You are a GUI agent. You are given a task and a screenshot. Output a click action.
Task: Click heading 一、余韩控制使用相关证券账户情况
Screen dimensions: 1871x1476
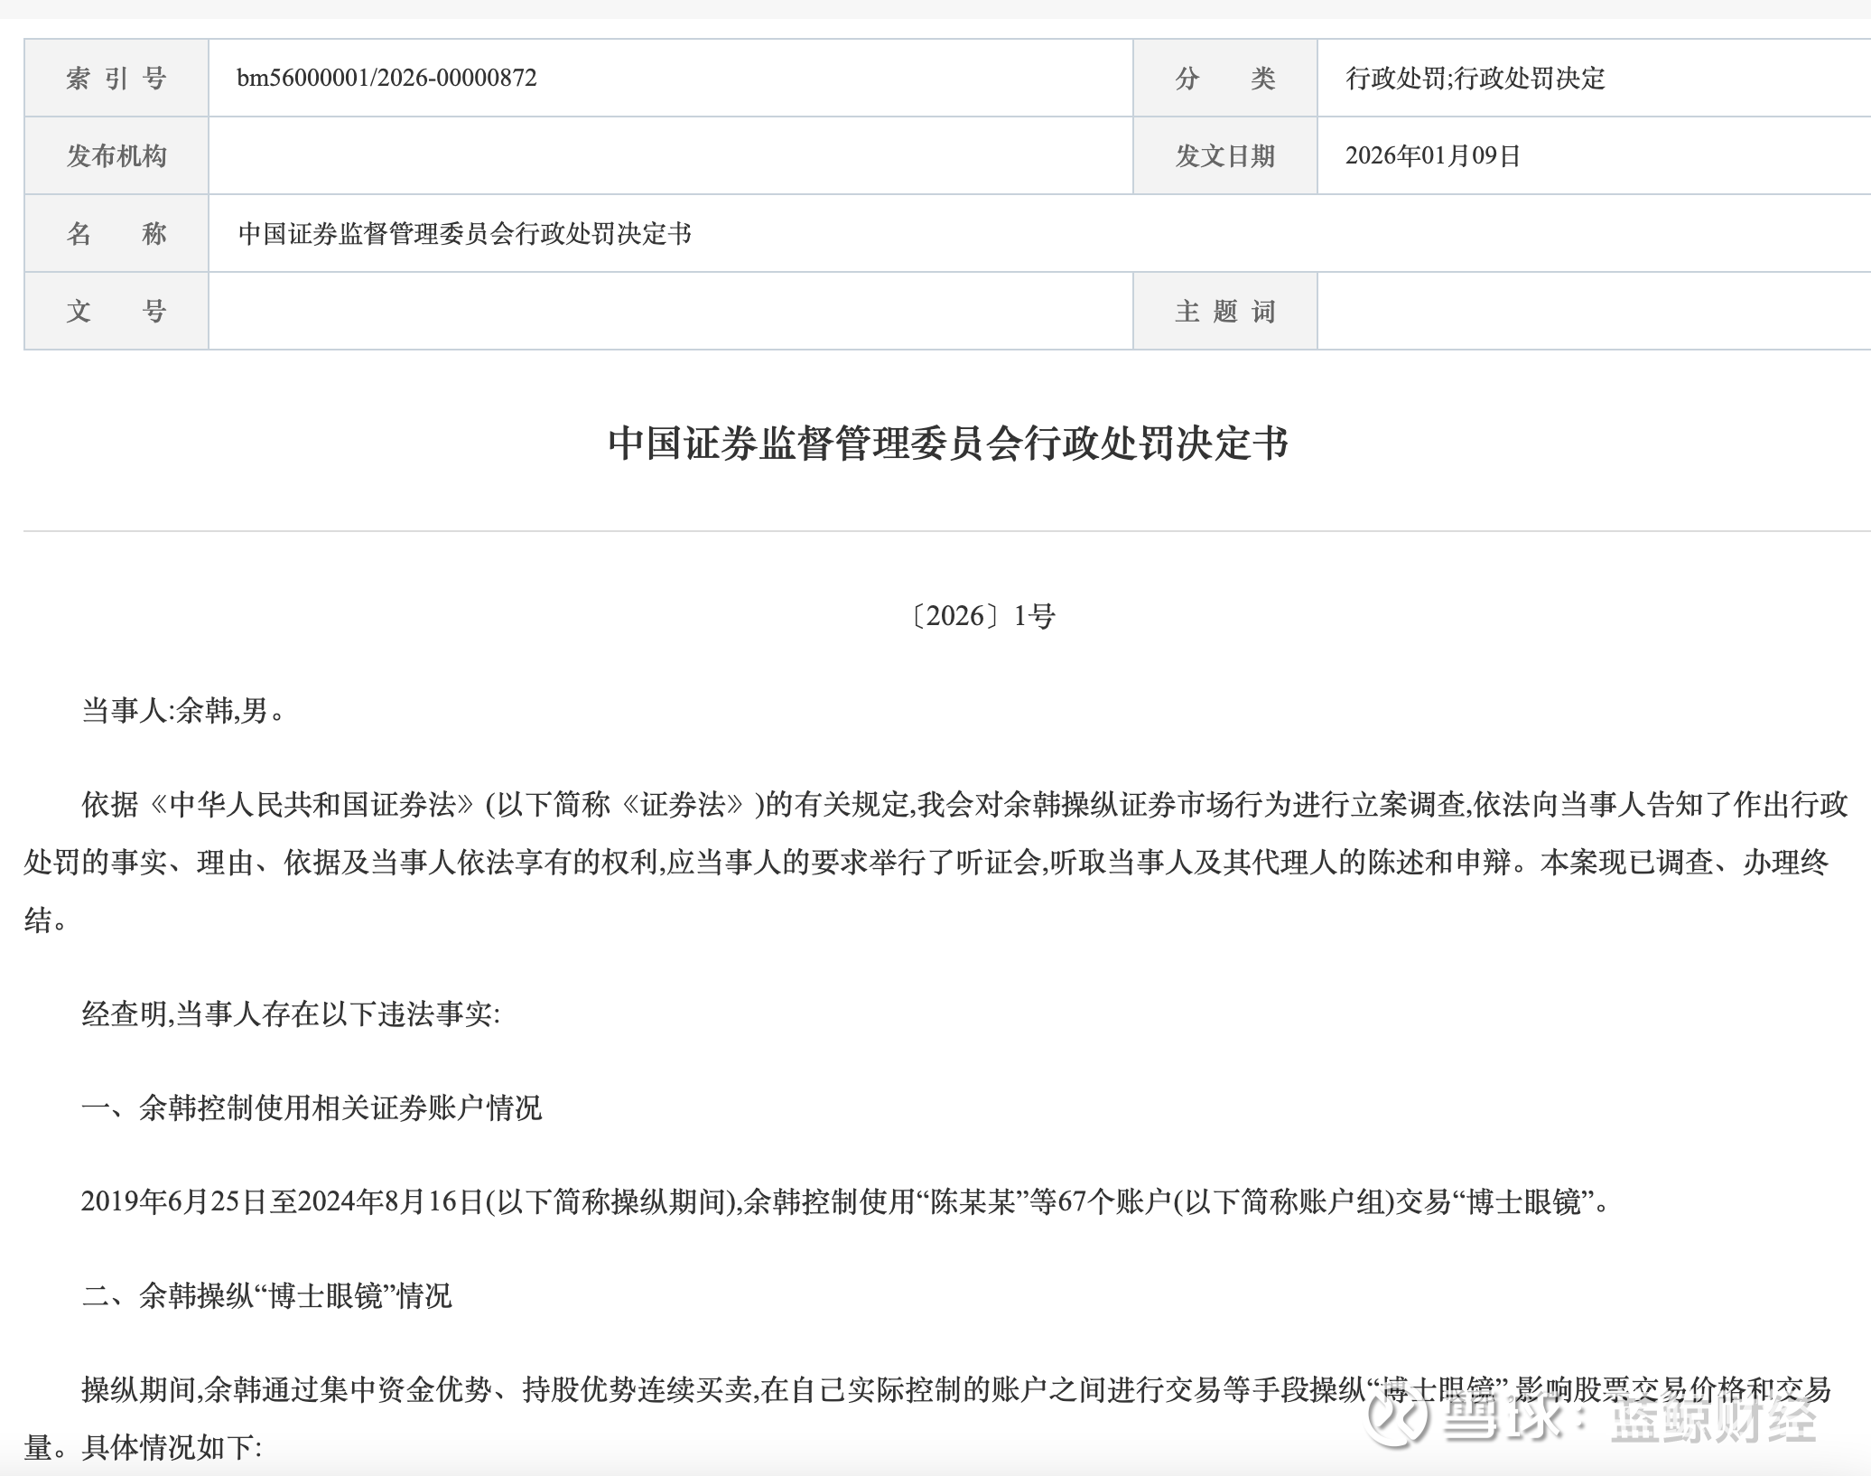point(312,1107)
